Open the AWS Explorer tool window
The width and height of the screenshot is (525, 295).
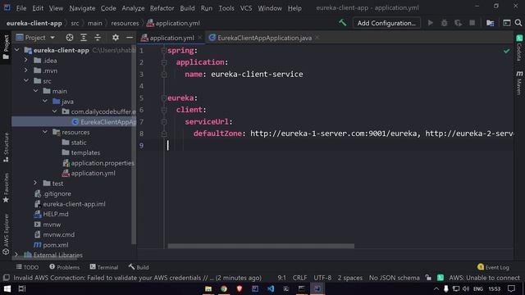click(6, 234)
